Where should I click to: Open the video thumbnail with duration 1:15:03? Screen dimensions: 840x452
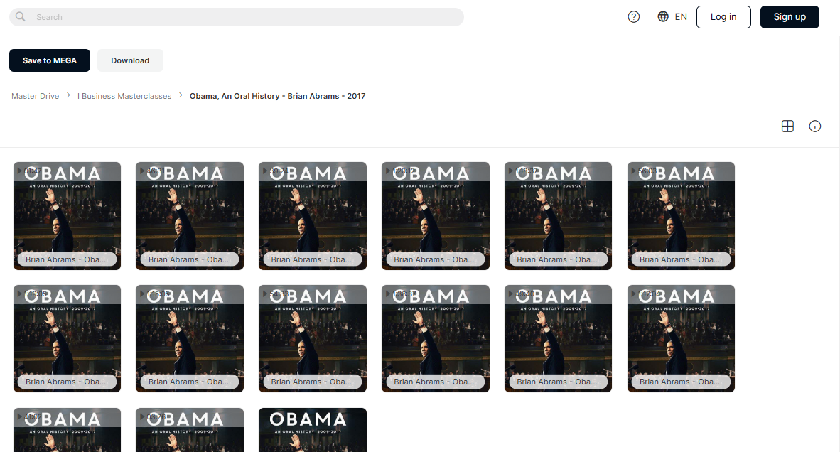coord(190,338)
